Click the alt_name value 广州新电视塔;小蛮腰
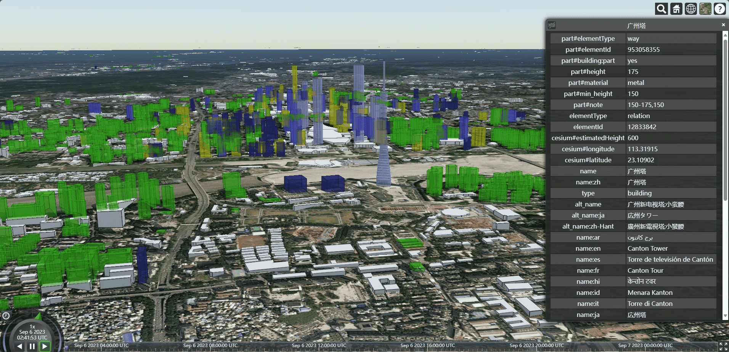 pos(656,204)
